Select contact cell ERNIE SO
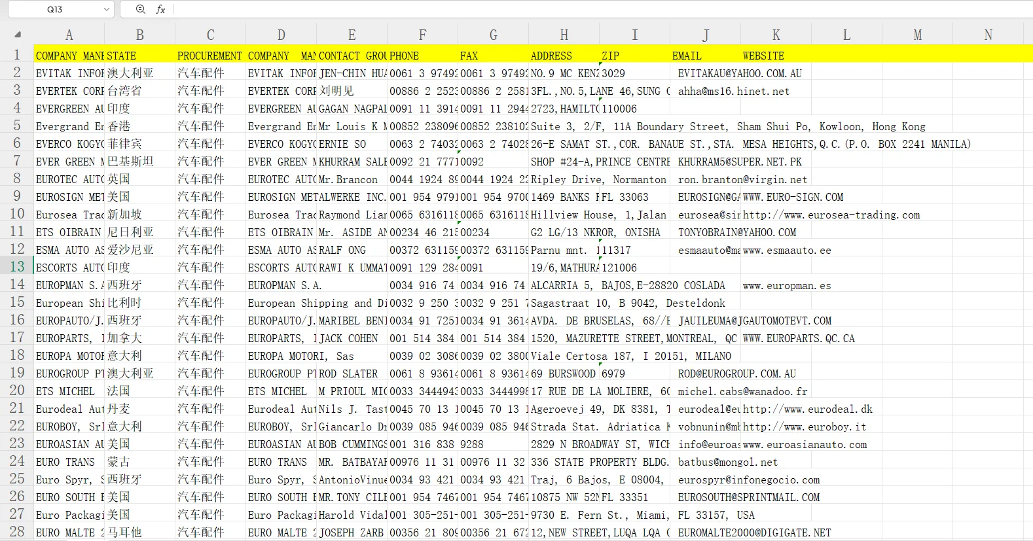The height and width of the screenshot is (541, 1033). [352, 144]
